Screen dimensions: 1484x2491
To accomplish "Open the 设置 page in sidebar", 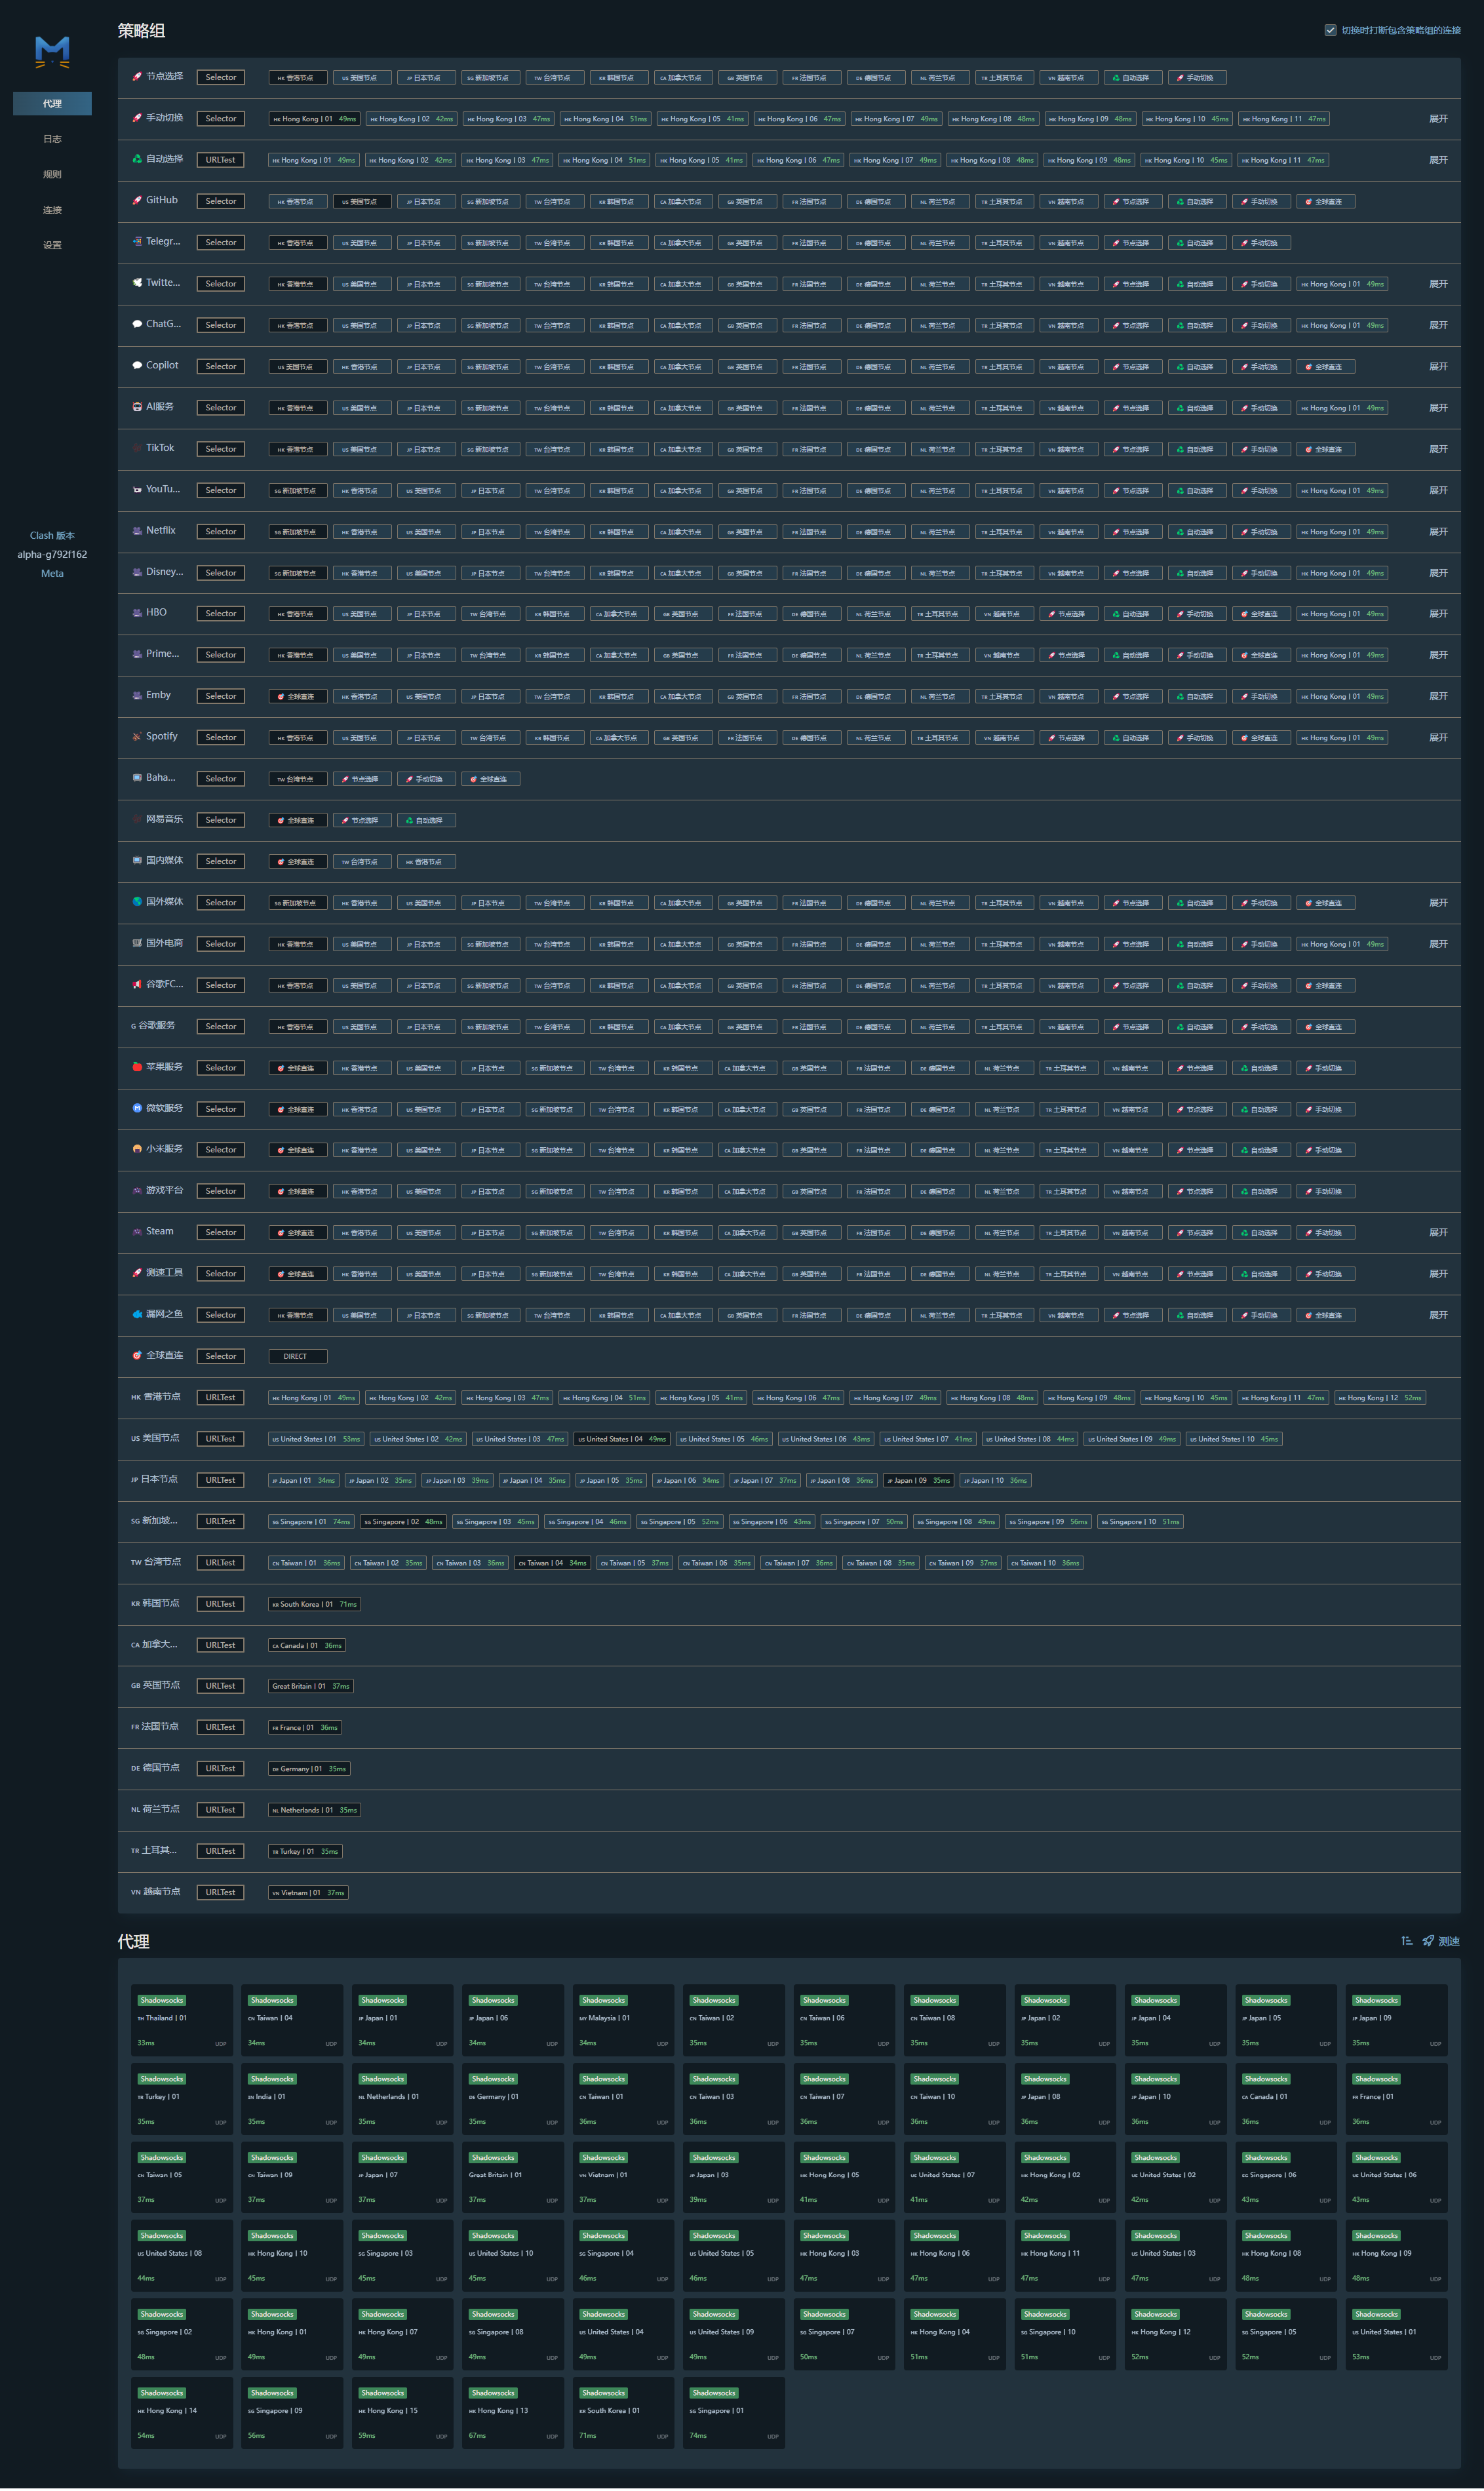I will click(52, 245).
